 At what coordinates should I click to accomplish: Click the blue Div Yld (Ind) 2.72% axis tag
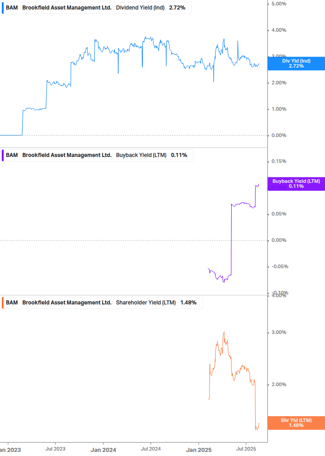(x=296, y=64)
